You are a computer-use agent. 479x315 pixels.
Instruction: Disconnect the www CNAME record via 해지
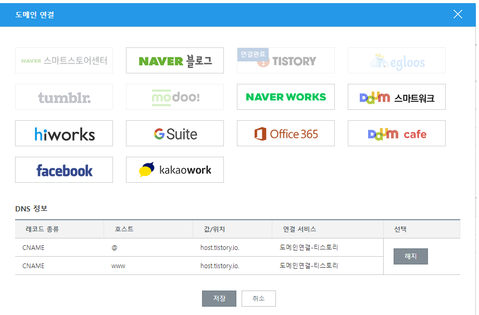coord(410,256)
